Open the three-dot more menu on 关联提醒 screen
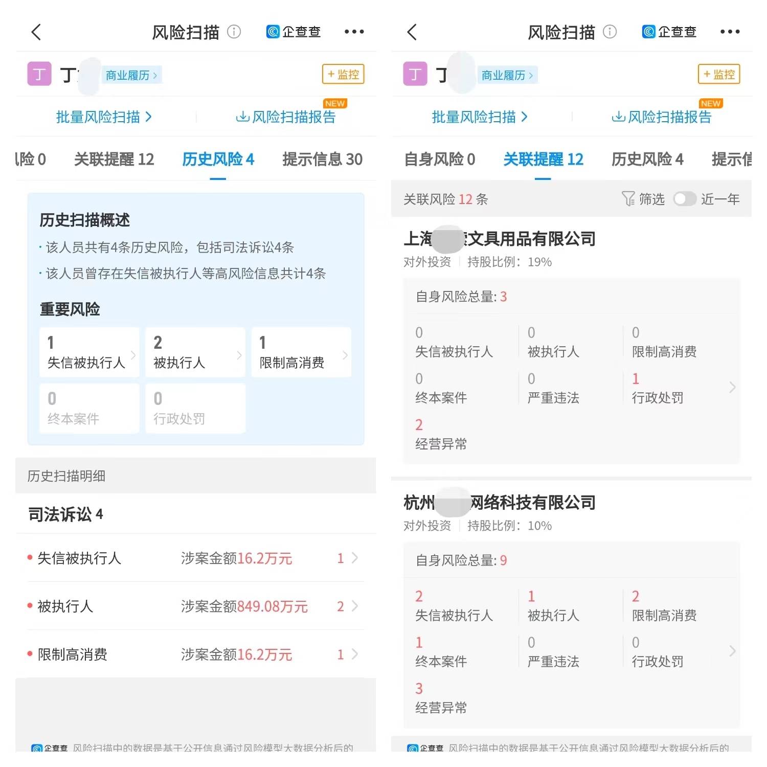 [730, 32]
